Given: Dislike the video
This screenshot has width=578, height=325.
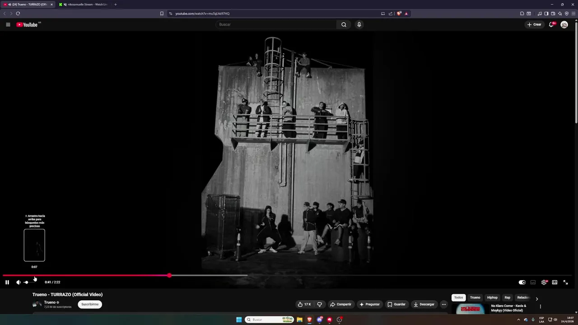Looking at the screenshot, I should [319, 304].
